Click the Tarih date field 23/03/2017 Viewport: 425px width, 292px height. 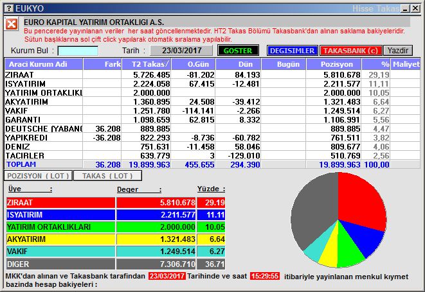pyautogui.click(x=181, y=51)
